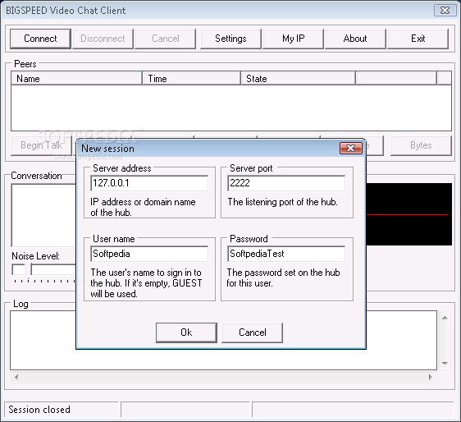Viewport: 461px width, 422px height.
Task: Click the User name input field
Action: (x=149, y=254)
